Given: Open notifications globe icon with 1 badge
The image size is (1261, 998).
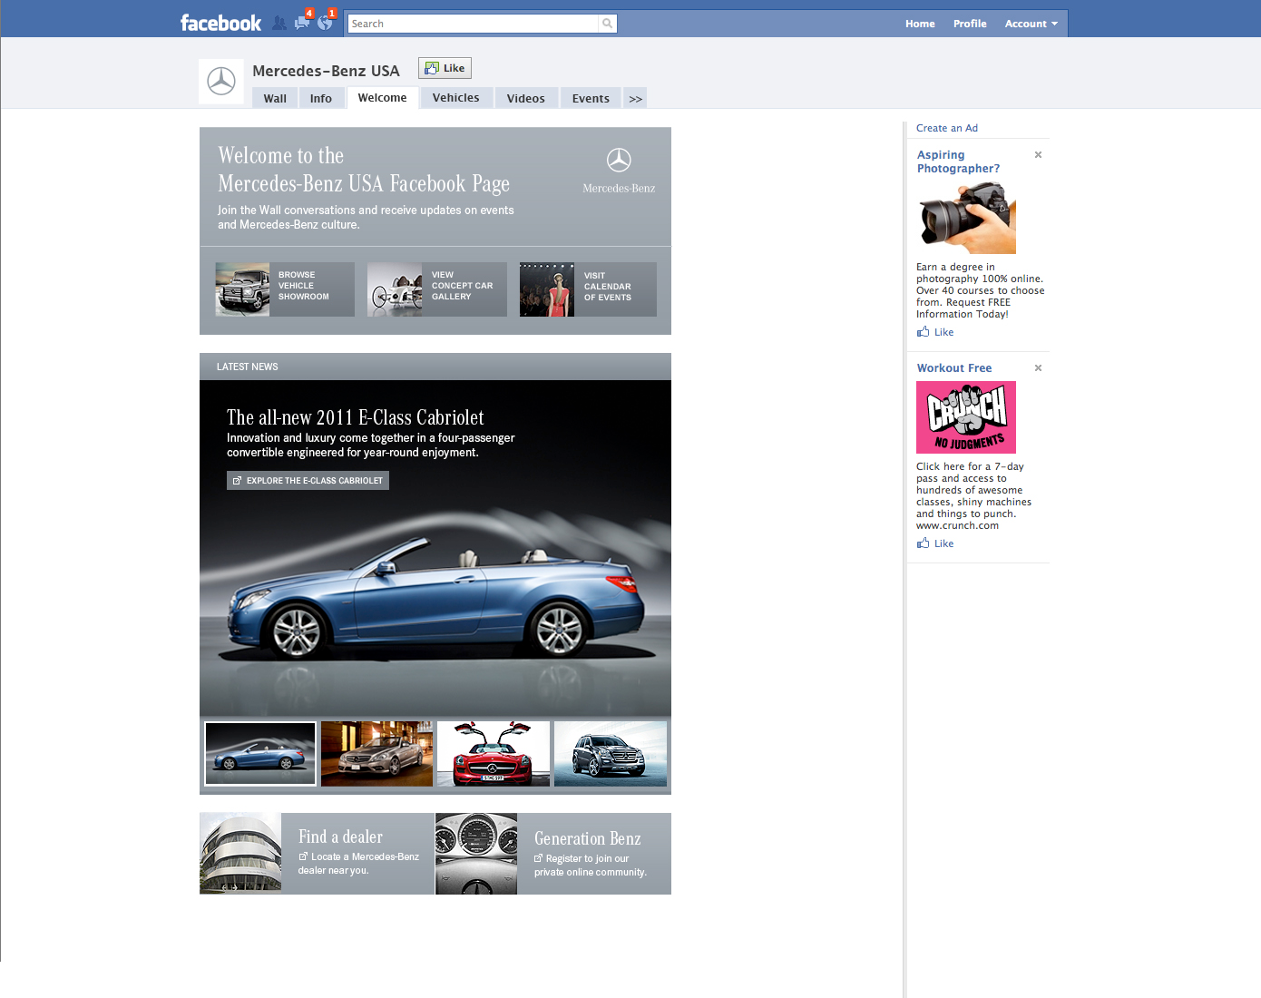Looking at the screenshot, I should point(324,22).
